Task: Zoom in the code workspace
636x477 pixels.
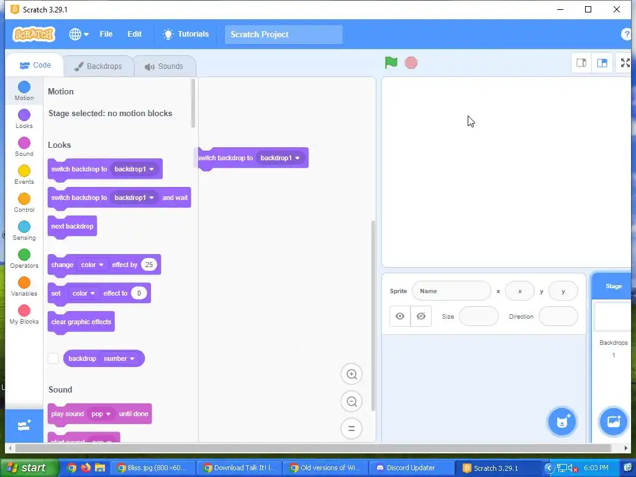Action: click(x=352, y=375)
